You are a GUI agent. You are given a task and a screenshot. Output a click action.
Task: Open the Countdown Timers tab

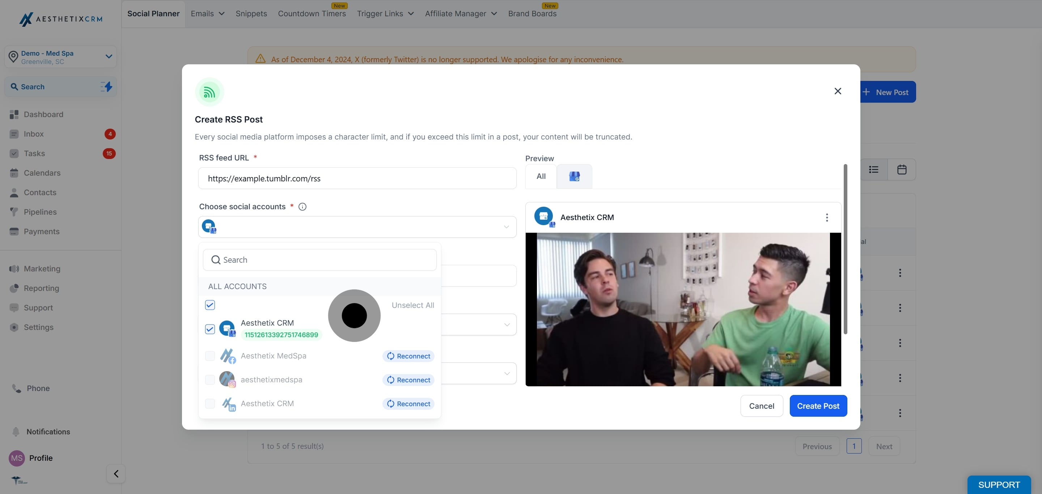click(x=312, y=14)
